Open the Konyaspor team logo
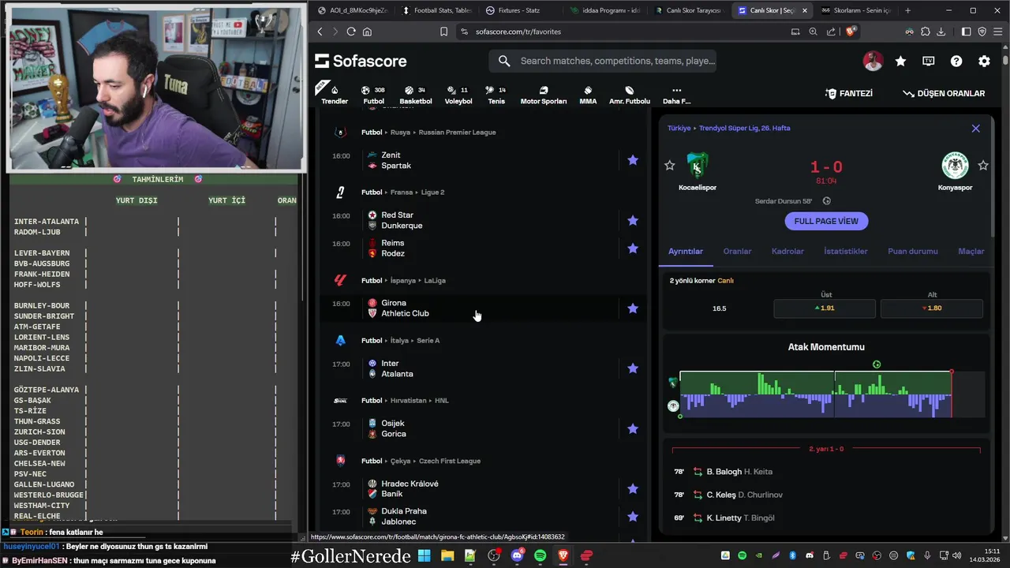The image size is (1010, 568). 955,166
